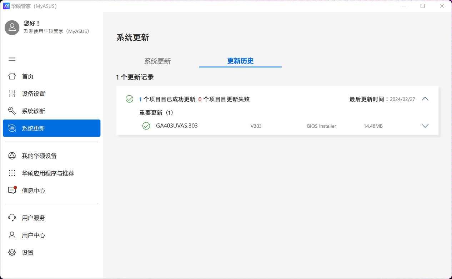Click the MyASUS logo in title bar
This screenshot has height=279, width=452.
coord(6,6)
